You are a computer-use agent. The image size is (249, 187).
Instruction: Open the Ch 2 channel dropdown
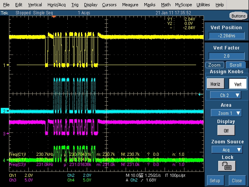(226, 95)
